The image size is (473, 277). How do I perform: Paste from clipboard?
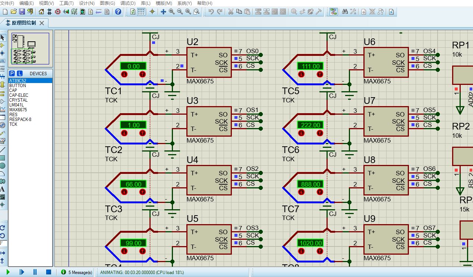point(247,12)
